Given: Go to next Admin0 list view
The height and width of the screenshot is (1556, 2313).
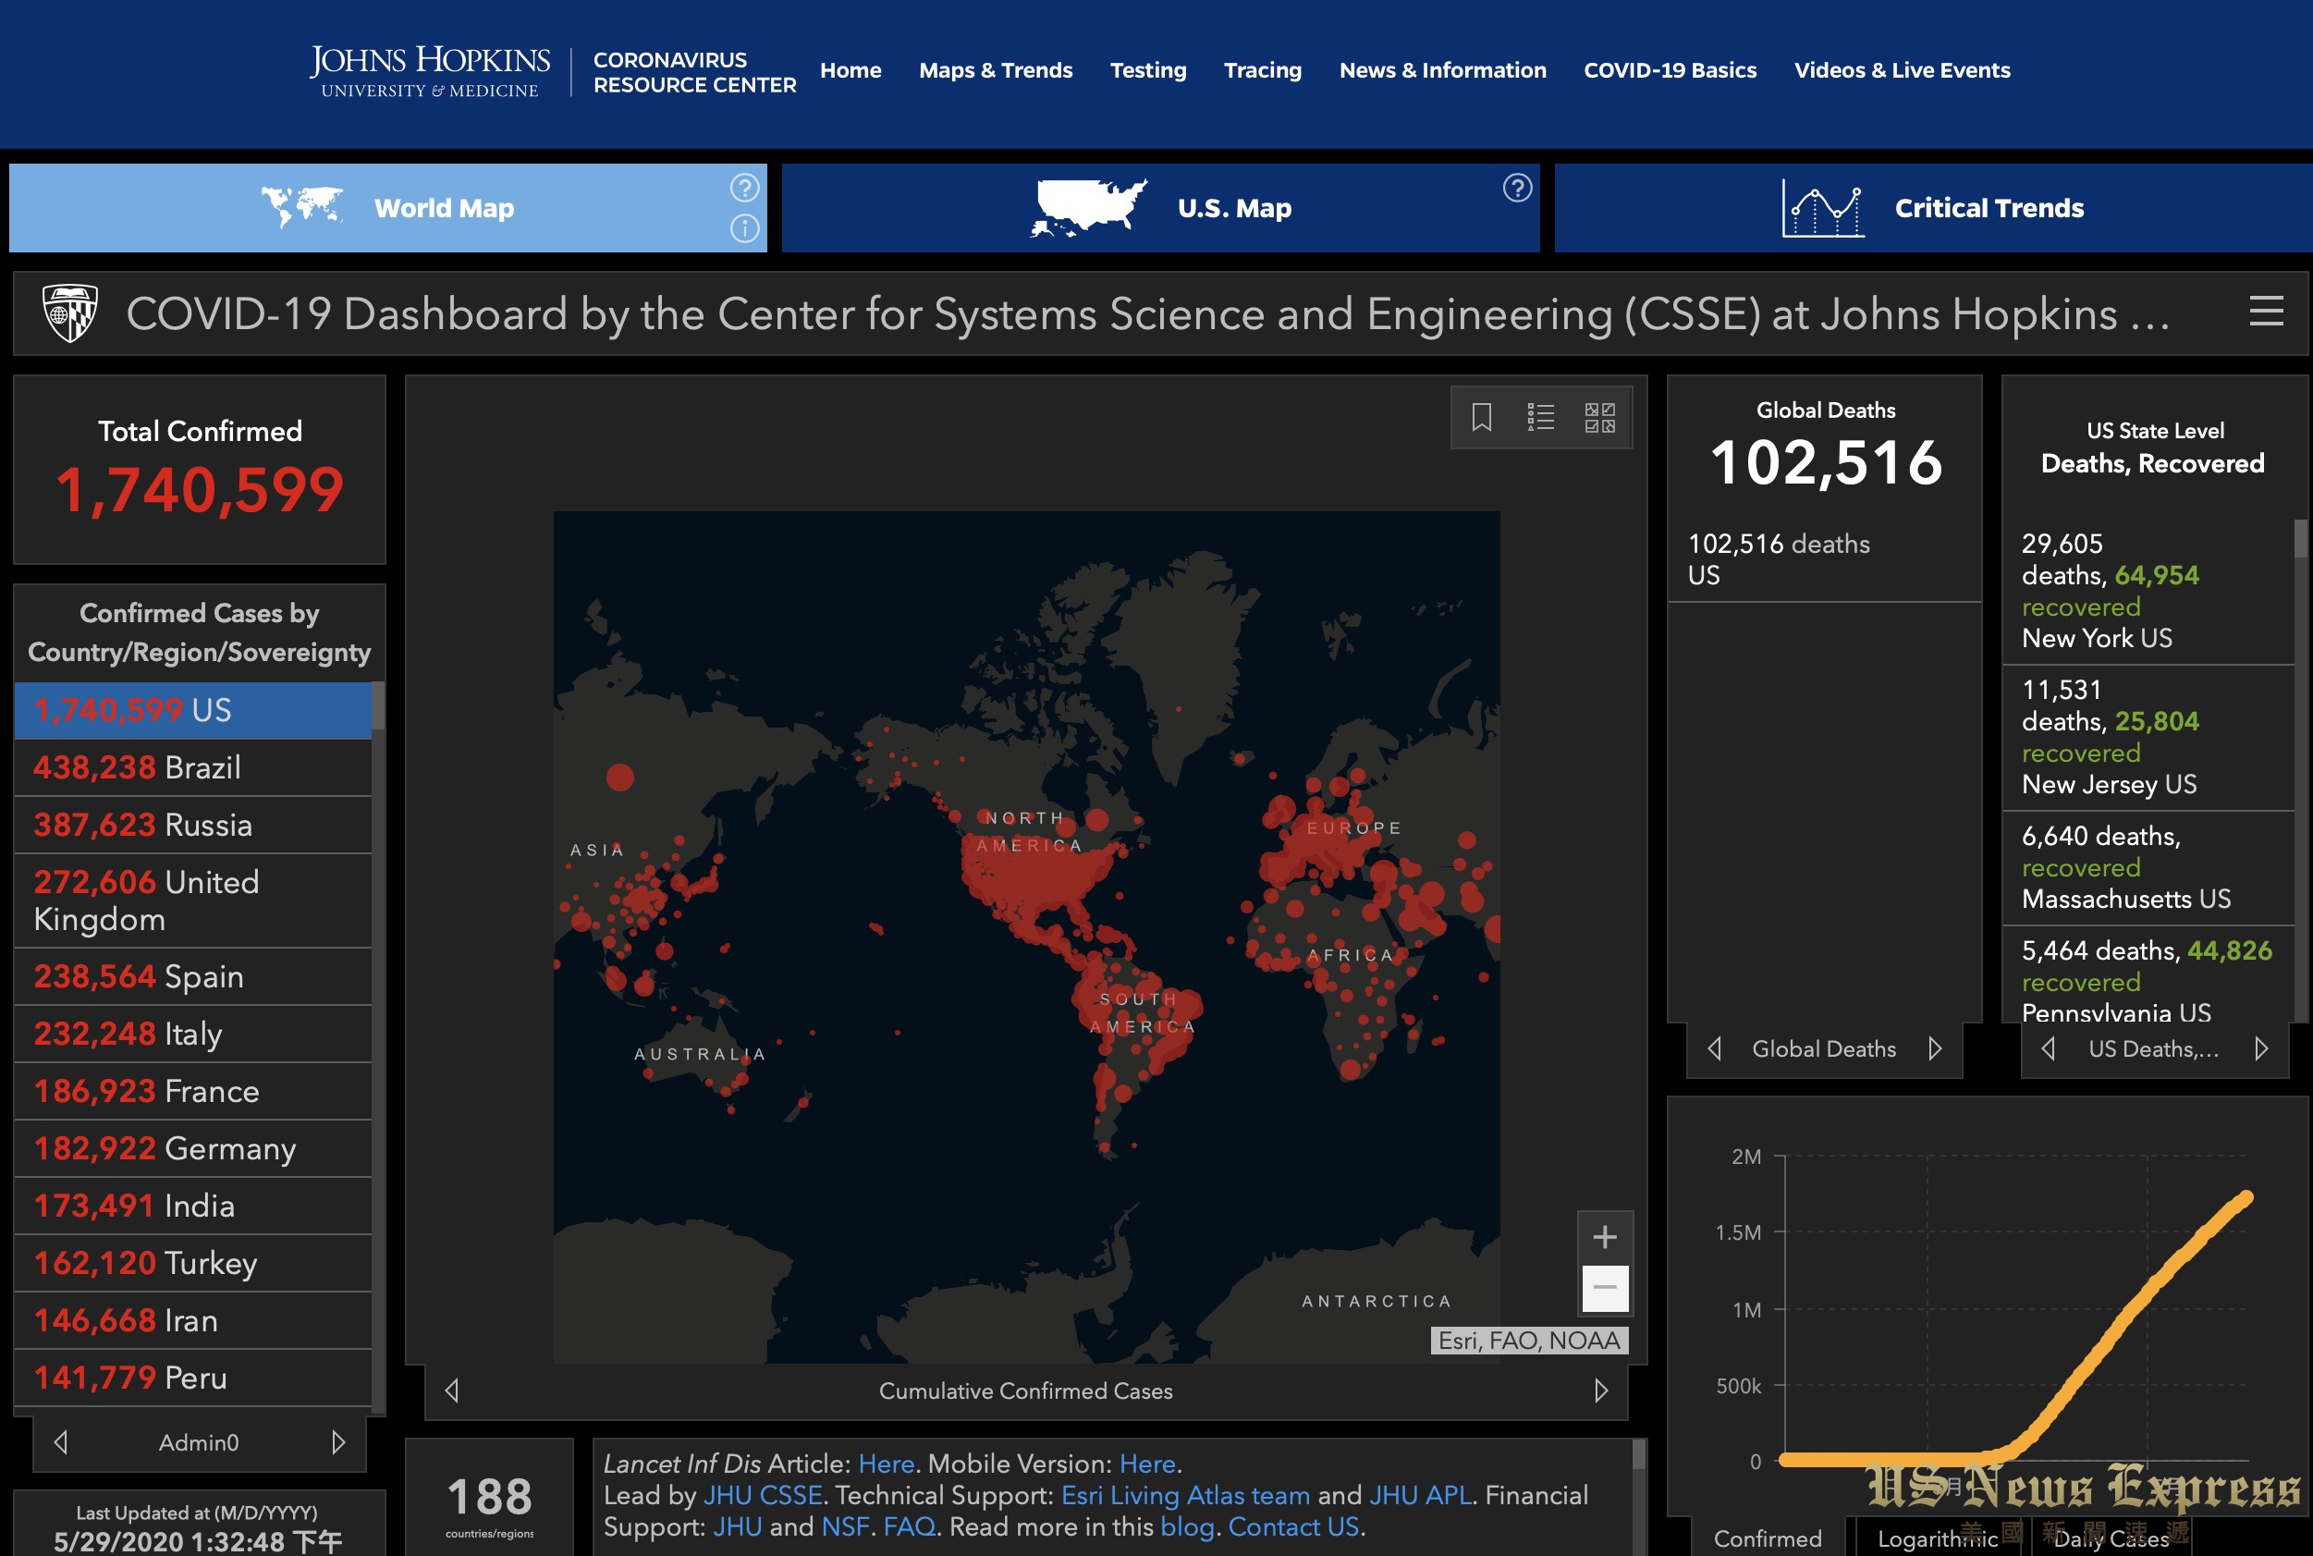Looking at the screenshot, I should click(337, 1442).
